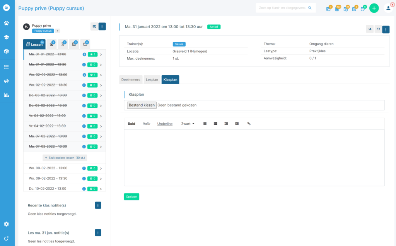Click the add participant icon in header
This screenshot has width=396, height=246.
tap(370, 29)
